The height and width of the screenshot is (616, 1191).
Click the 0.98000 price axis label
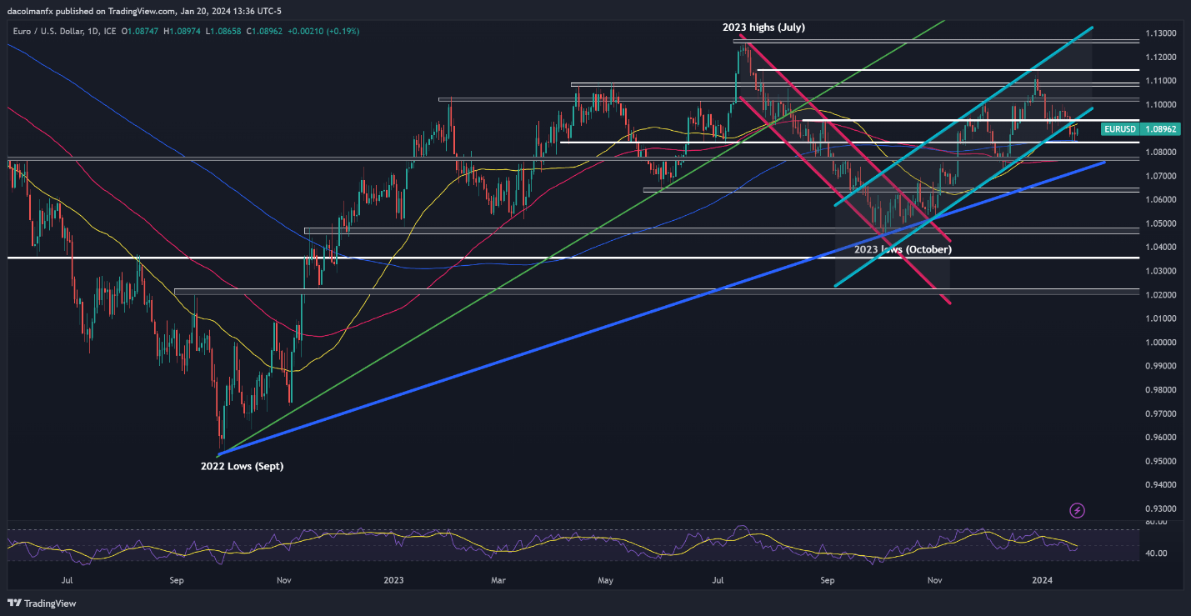(1159, 390)
